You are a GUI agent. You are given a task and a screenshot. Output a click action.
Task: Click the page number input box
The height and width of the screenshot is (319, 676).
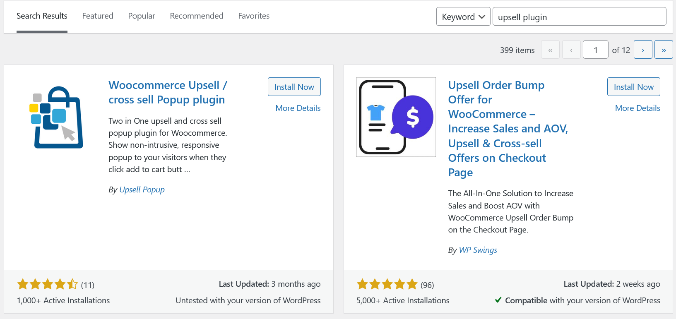click(x=595, y=49)
